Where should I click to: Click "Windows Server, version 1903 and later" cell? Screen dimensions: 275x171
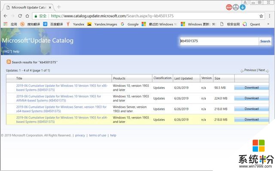pos(130,109)
